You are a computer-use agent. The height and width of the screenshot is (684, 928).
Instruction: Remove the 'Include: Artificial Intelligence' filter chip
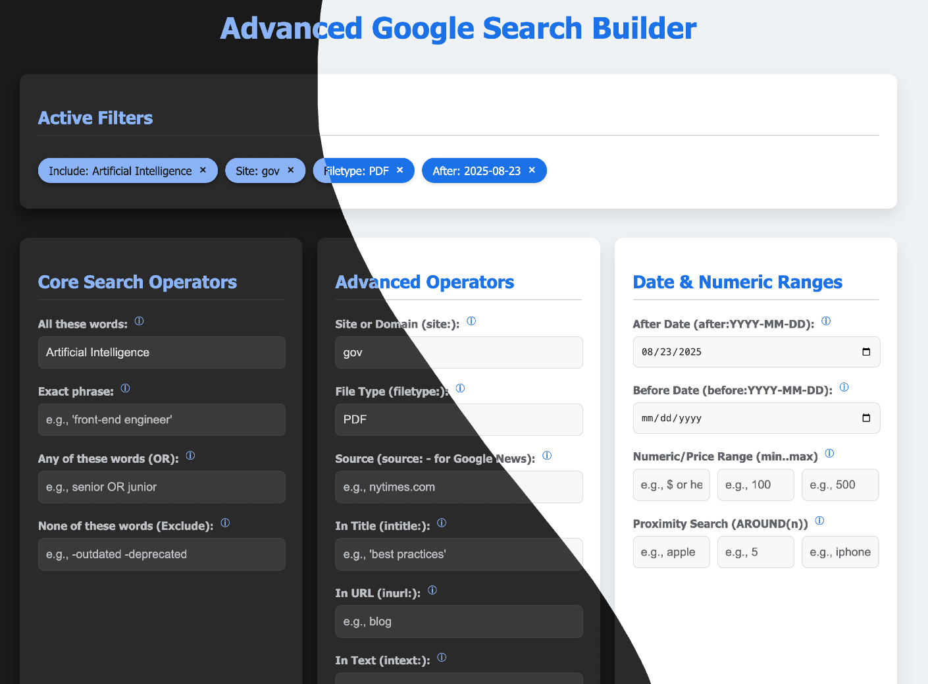[x=203, y=170]
